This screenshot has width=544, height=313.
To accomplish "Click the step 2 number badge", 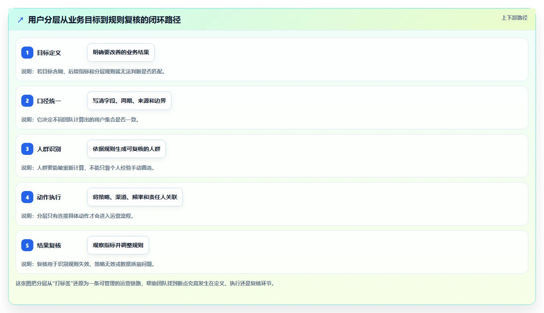I will point(27,101).
